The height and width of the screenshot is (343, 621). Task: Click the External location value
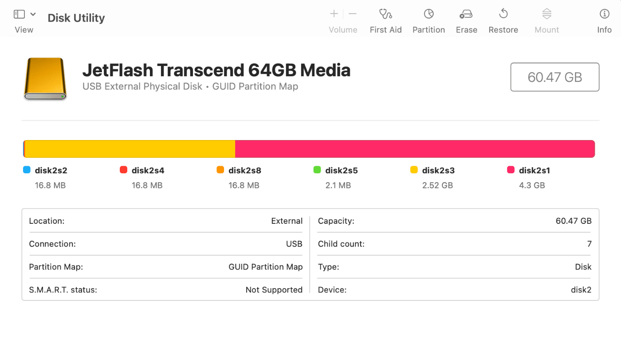click(287, 221)
